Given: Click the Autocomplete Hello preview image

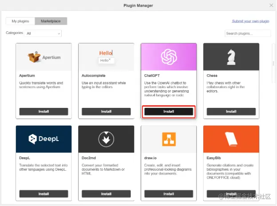Looking at the screenshot, I should click(106, 57).
